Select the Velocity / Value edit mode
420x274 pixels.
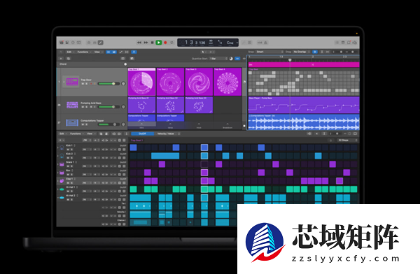(166, 134)
